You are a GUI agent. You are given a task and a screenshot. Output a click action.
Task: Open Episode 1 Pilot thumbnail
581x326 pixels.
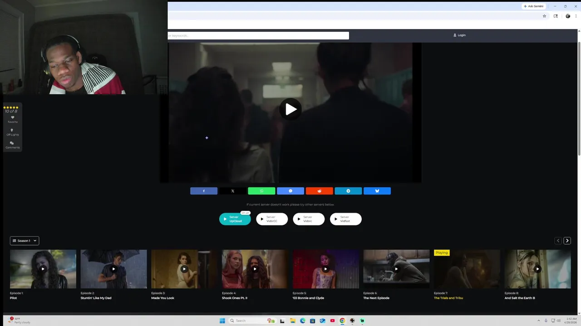click(43, 269)
